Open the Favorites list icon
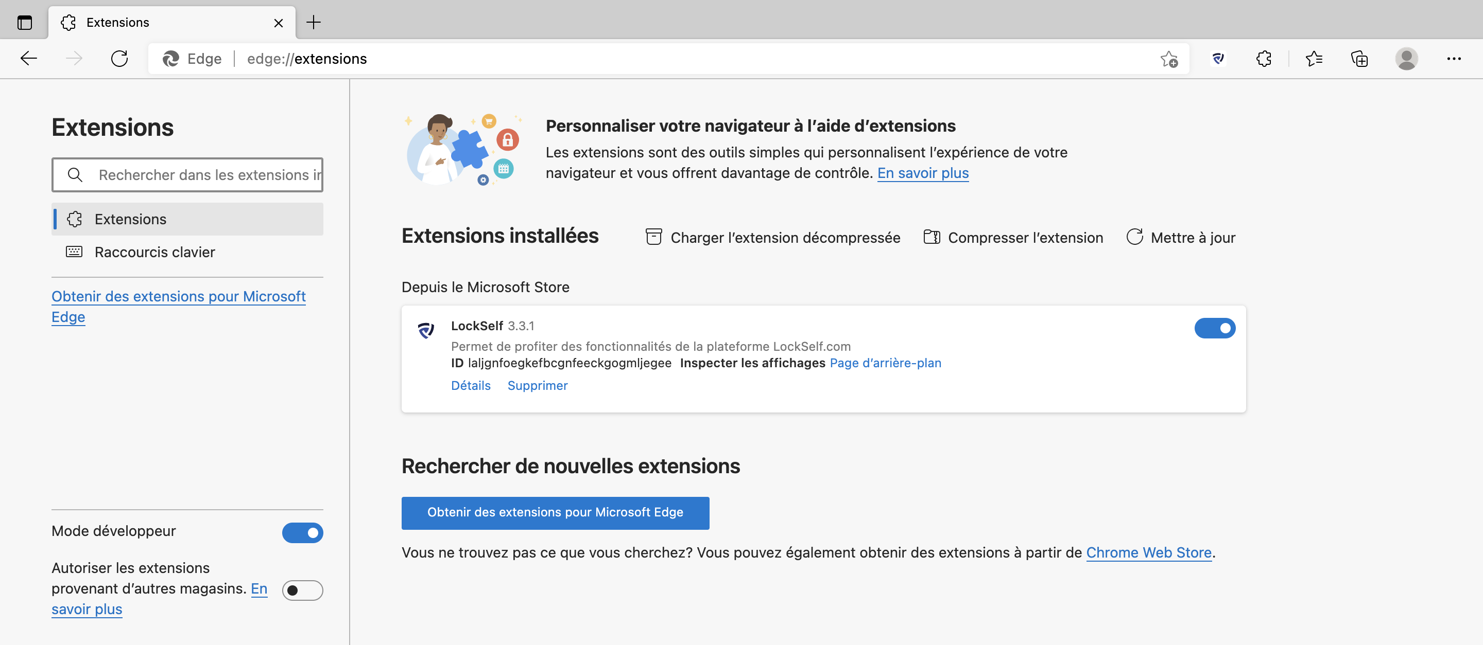The width and height of the screenshot is (1483, 645). tap(1314, 59)
